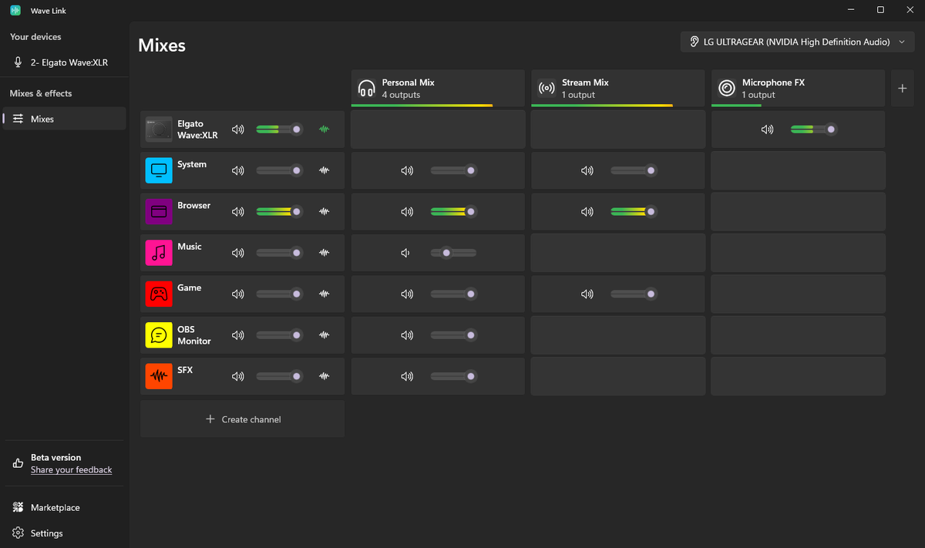This screenshot has height=548, width=925.
Task: Adjust SFX main channel volume slider
Action: pos(279,376)
